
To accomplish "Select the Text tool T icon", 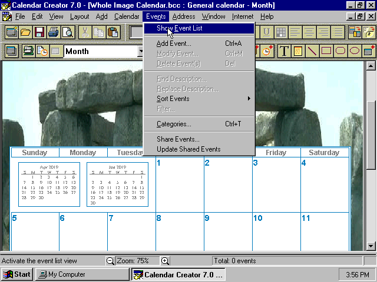I will point(284,51).
